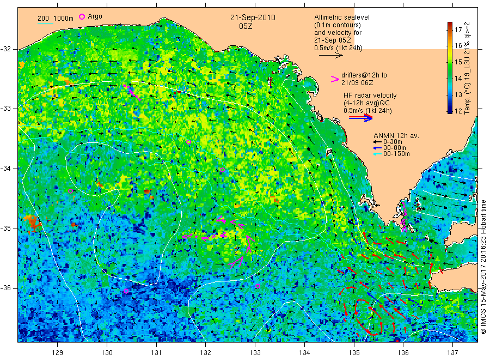Click the '134' longitude axis label
This screenshot has width=490, height=360.
(304, 353)
